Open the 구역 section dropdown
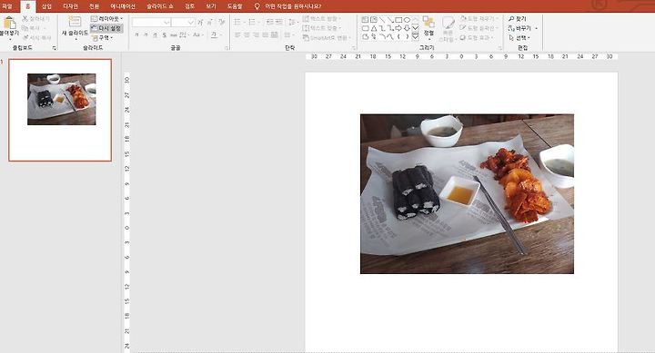This screenshot has height=353, width=655. [x=102, y=37]
